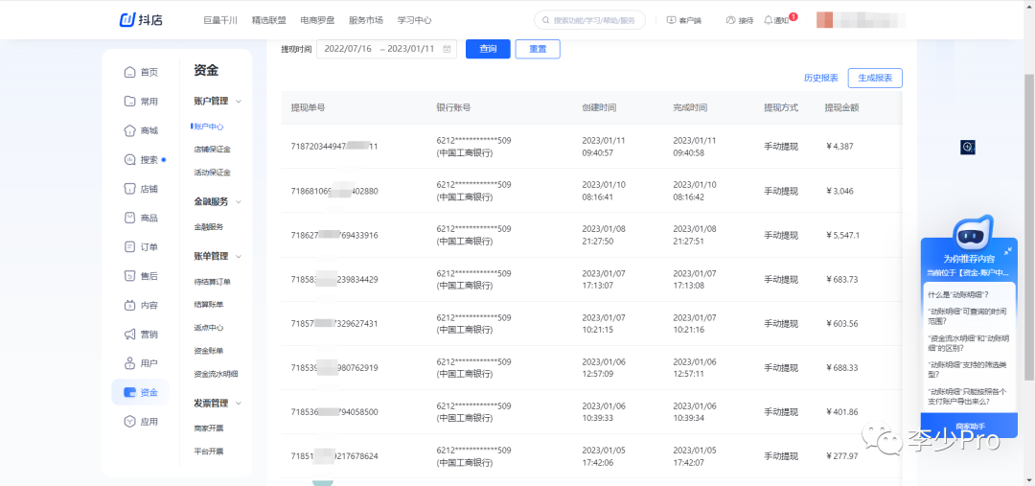Click the 商家助手 button in assistant

(970, 427)
